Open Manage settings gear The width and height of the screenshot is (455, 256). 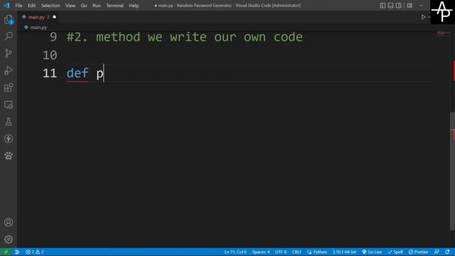(x=9, y=239)
